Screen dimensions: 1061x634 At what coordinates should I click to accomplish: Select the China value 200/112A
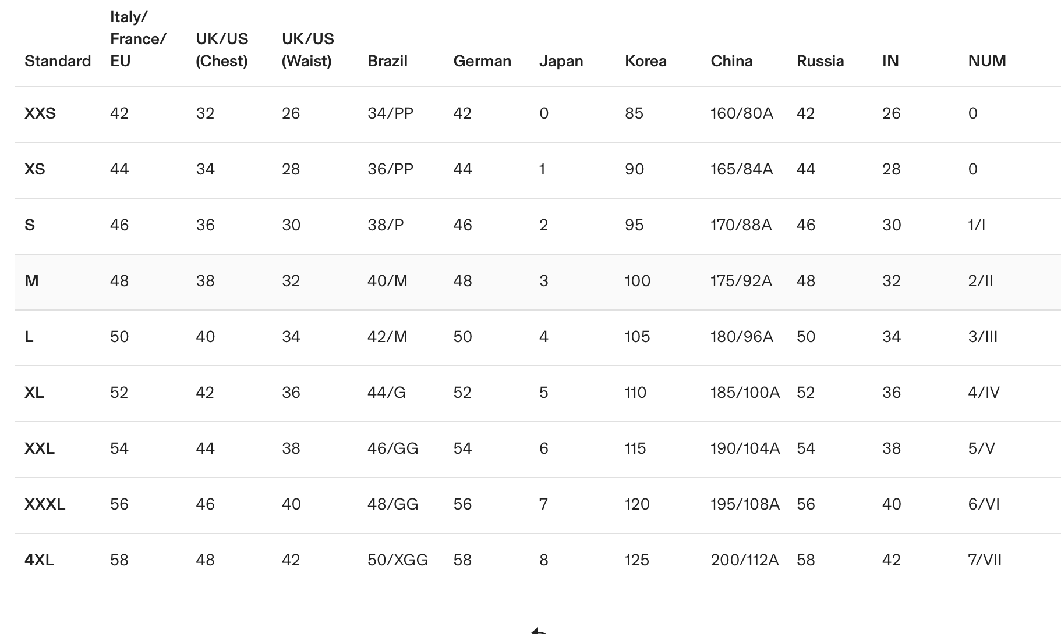point(744,560)
